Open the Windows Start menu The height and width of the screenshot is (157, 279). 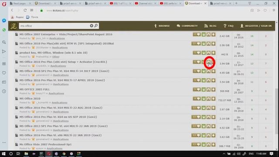pyautogui.click(x=3, y=154)
